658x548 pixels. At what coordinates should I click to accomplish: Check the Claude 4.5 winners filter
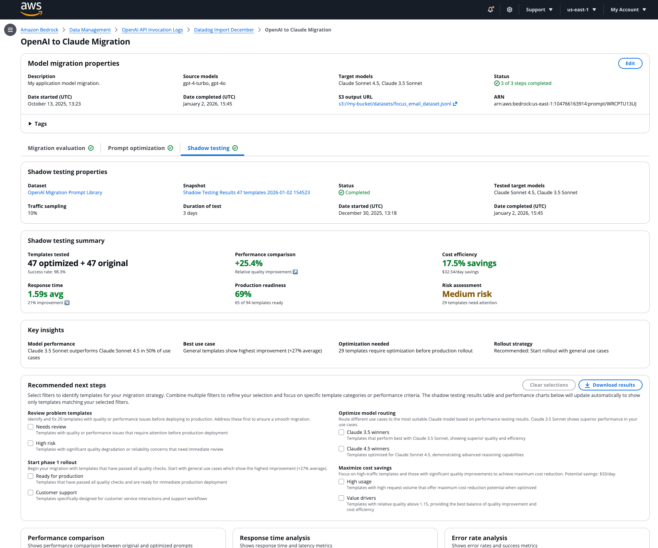click(x=341, y=449)
